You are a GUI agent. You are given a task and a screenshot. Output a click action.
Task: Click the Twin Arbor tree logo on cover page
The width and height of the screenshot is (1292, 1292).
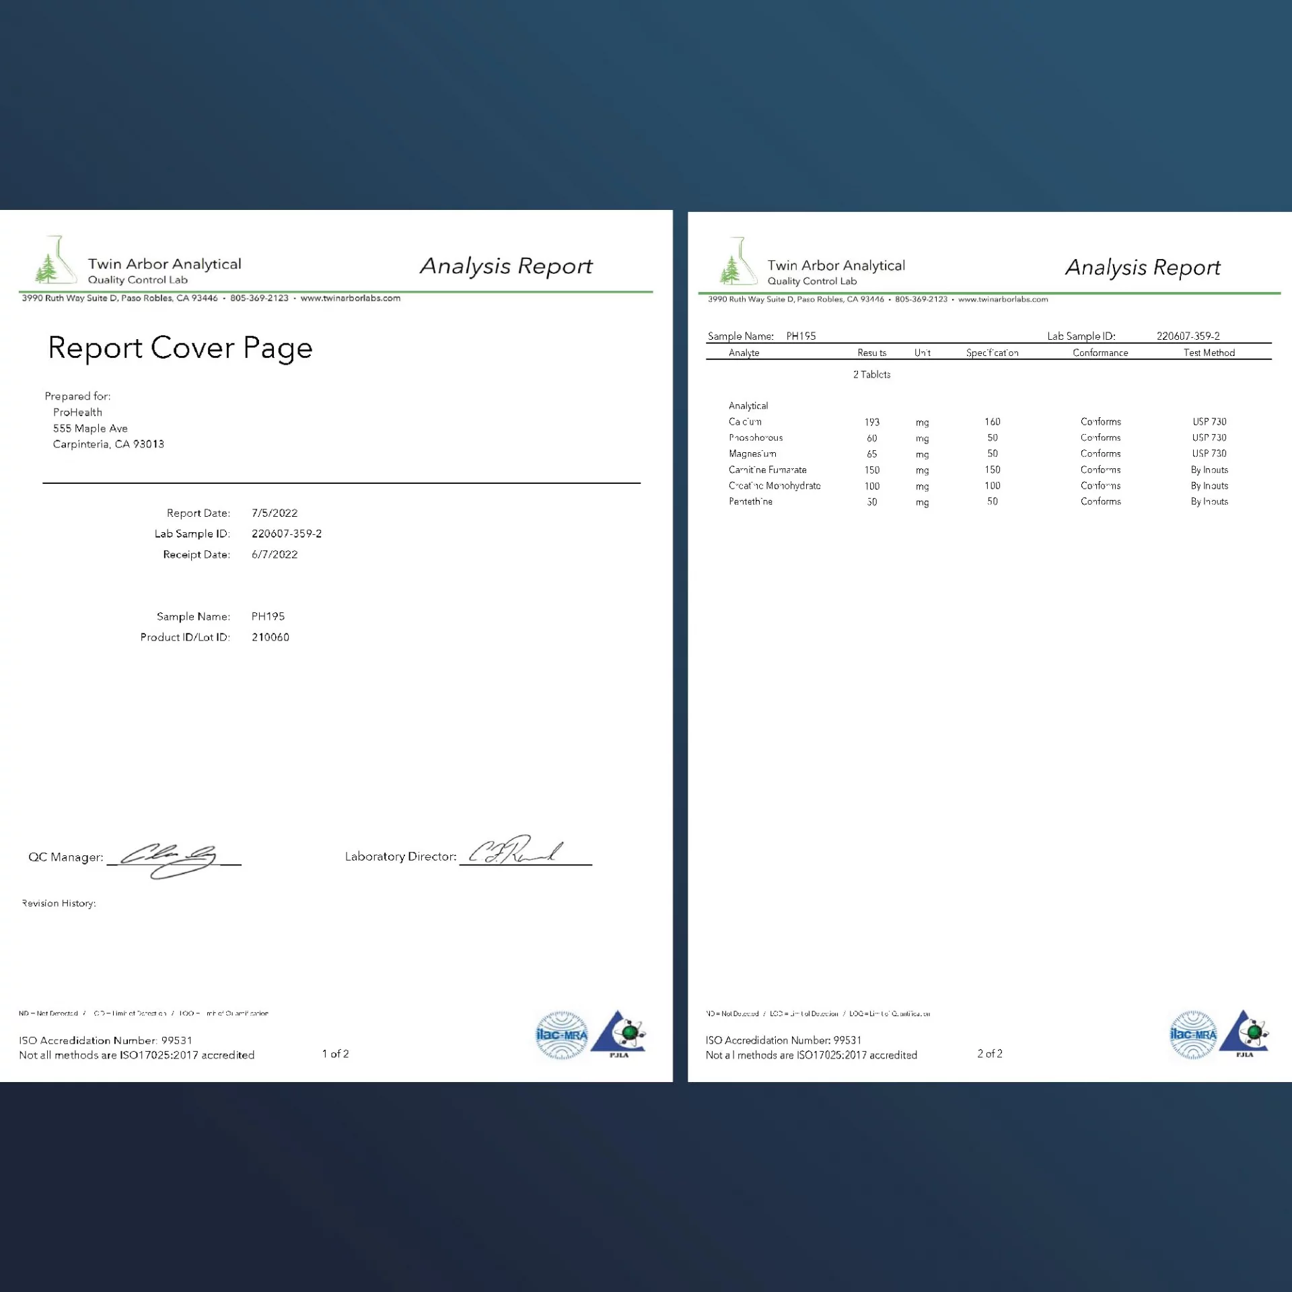coord(56,260)
